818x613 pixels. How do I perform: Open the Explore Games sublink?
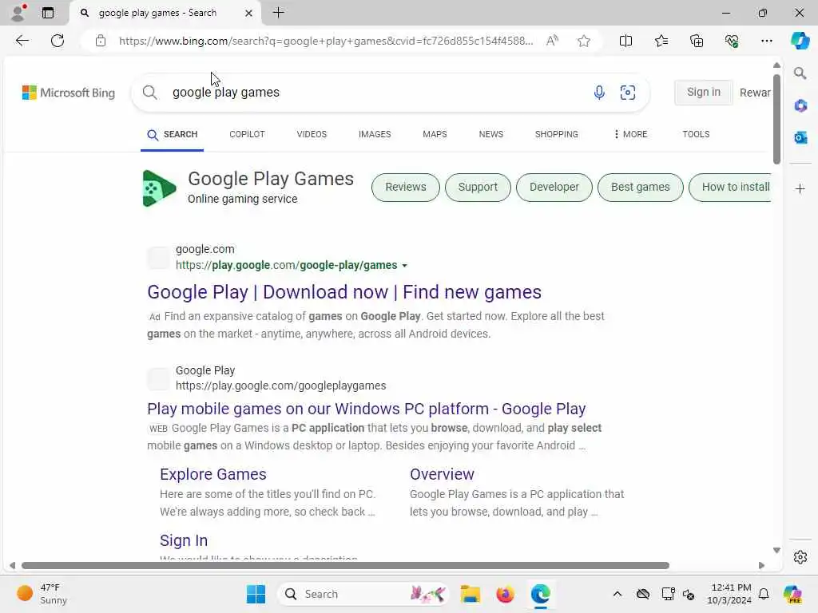pyautogui.click(x=212, y=474)
